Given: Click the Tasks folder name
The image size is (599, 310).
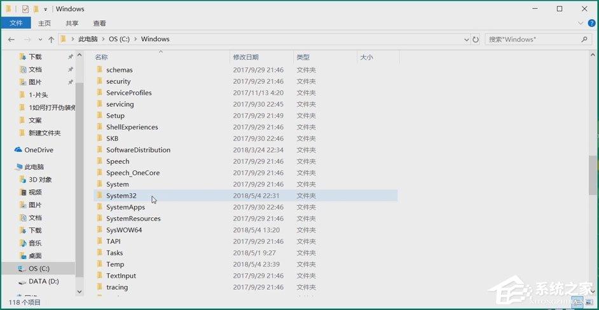Looking at the screenshot, I should (114, 253).
